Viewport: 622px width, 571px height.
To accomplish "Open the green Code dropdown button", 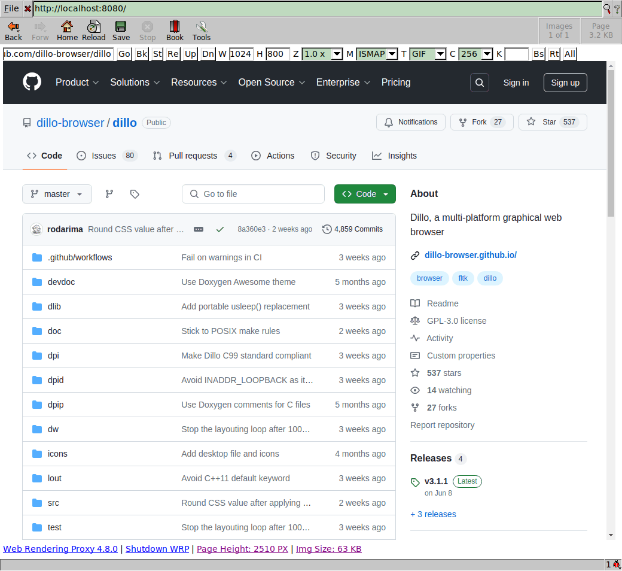I will [365, 194].
